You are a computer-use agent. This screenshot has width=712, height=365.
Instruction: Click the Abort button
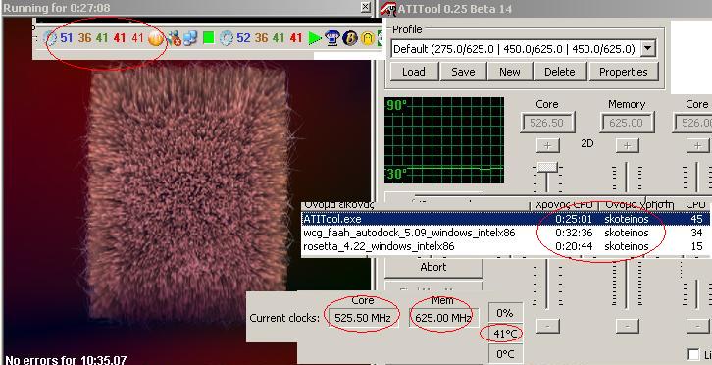pyautogui.click(x=433, y=267)
